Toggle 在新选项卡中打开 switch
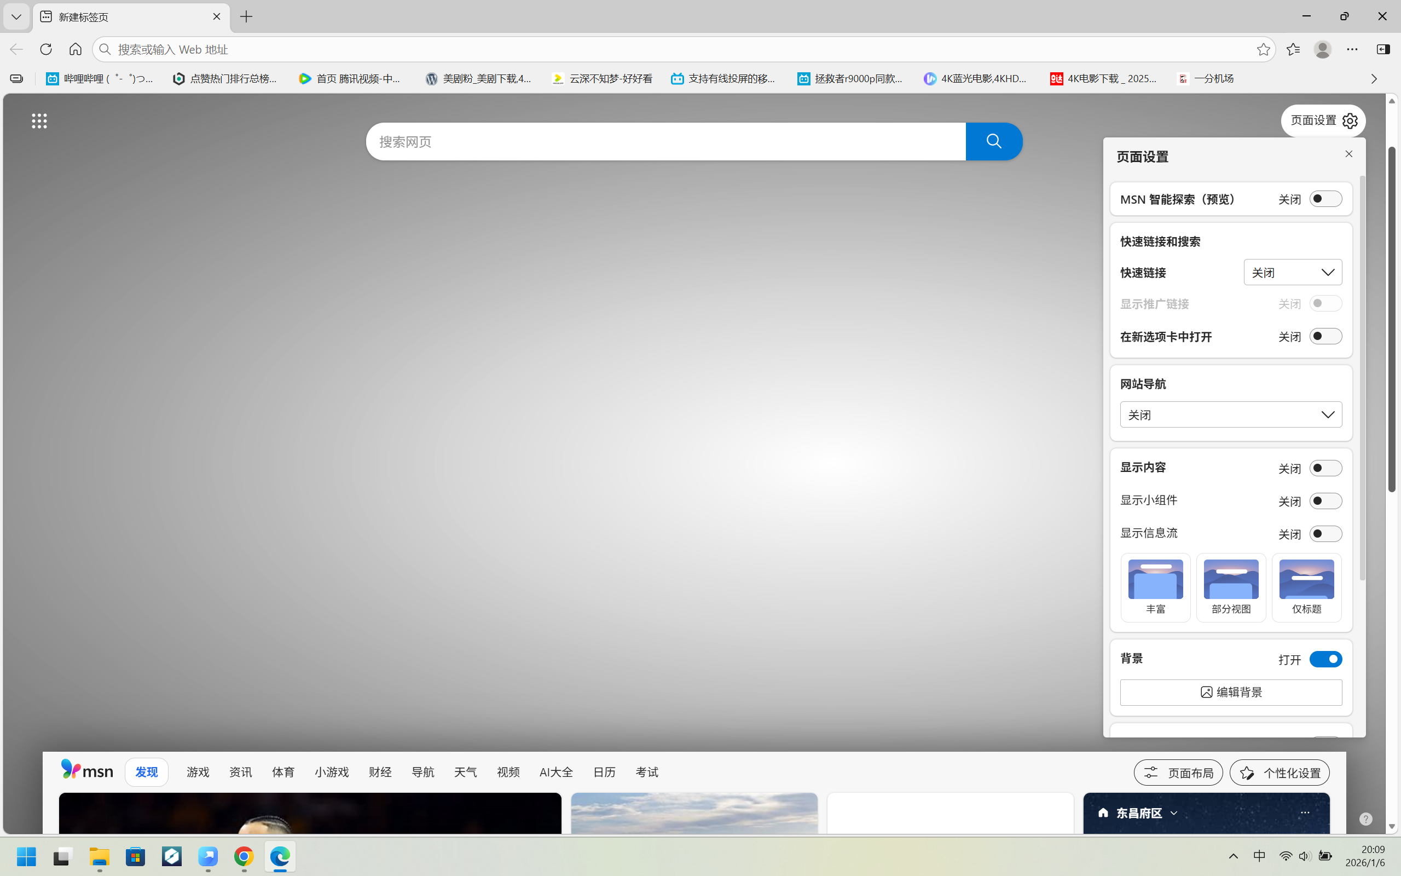Image resolution: width=1401 pixels, height=876 pixels. [x=1325, y=337]
